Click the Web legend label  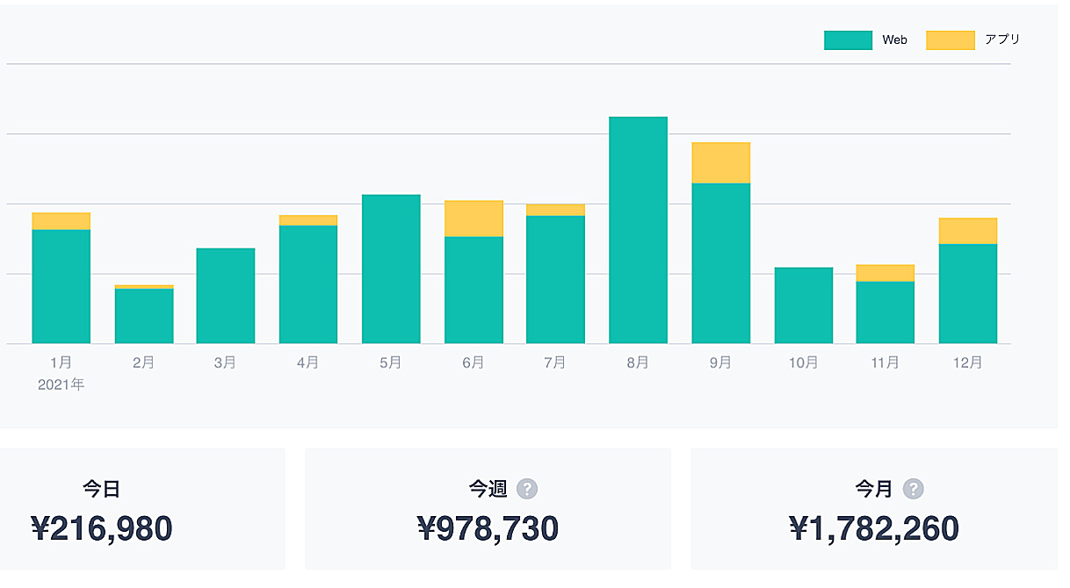click(895, 40)
